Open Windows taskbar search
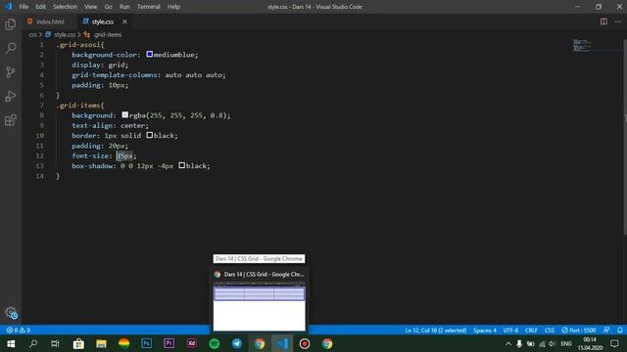Image resolution: width=627 pixels, height=352 pixels. [33, 343]
